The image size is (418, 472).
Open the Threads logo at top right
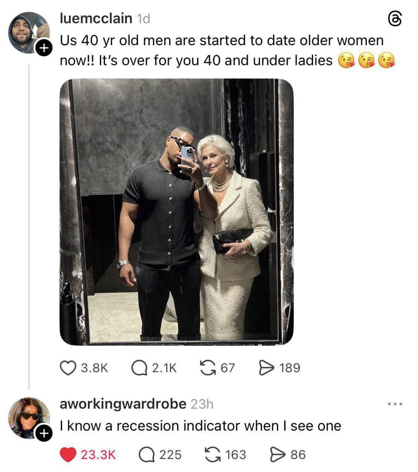tap(396, 19)
